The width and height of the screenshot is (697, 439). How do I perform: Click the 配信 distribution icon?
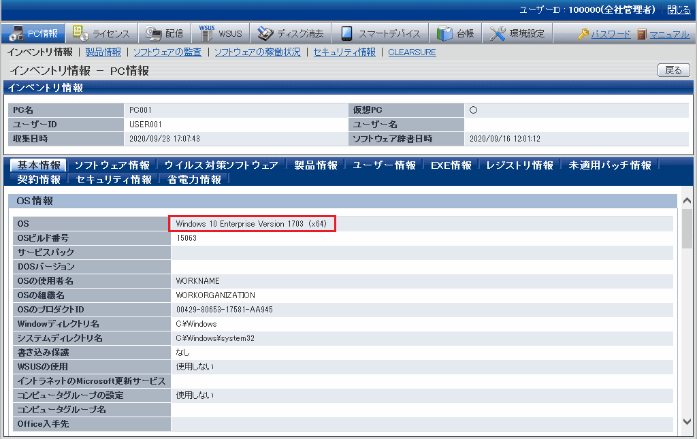click(154, 33)
